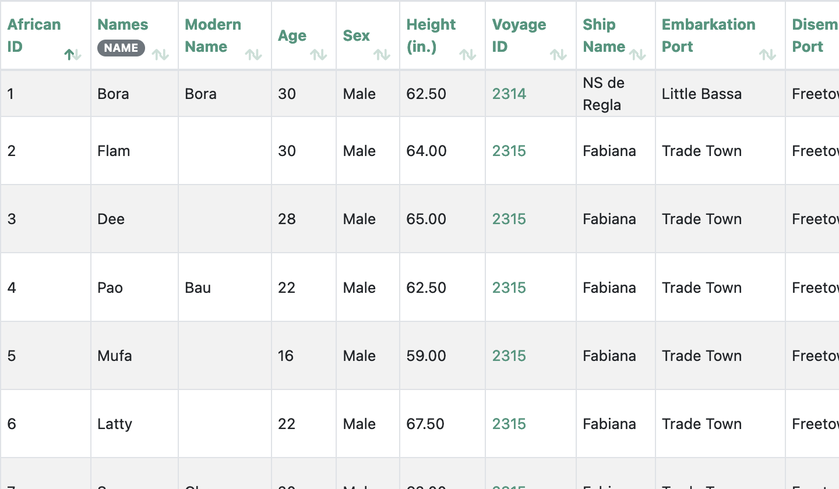Click the Dee name cell

[x=111, y=219]
